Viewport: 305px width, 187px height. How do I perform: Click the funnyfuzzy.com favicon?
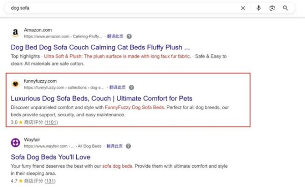[15, 84]
